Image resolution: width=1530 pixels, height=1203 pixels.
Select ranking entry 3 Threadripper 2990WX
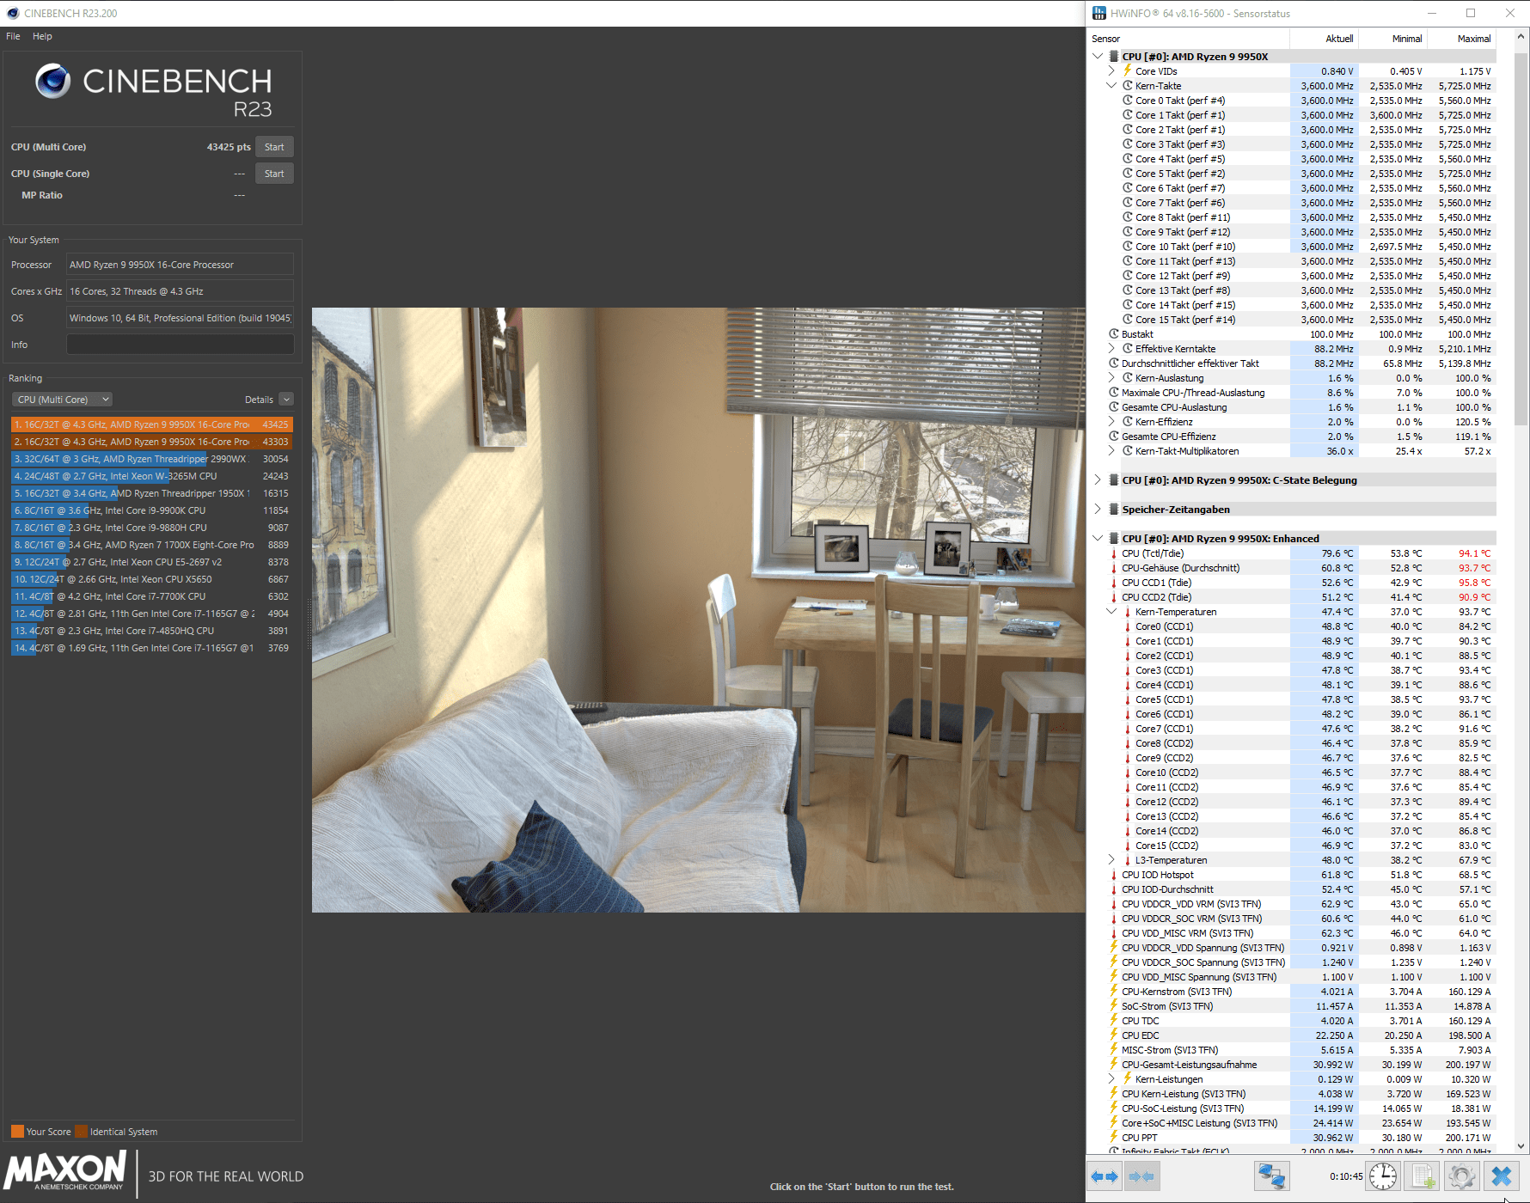152,459
